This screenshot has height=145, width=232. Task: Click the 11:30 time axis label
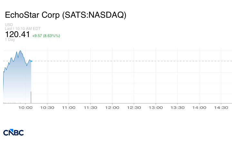pyautogui.click(x=91, y=108)
